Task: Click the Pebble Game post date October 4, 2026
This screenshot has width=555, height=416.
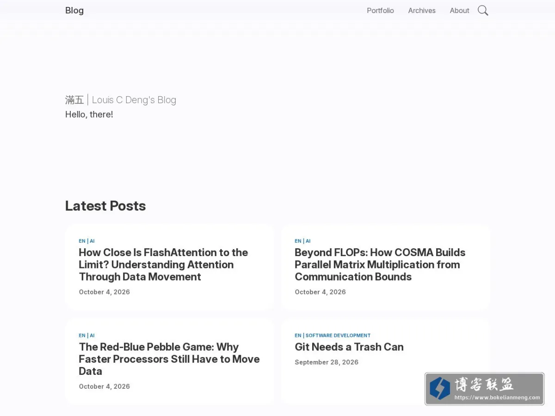Action: (104, 386)
